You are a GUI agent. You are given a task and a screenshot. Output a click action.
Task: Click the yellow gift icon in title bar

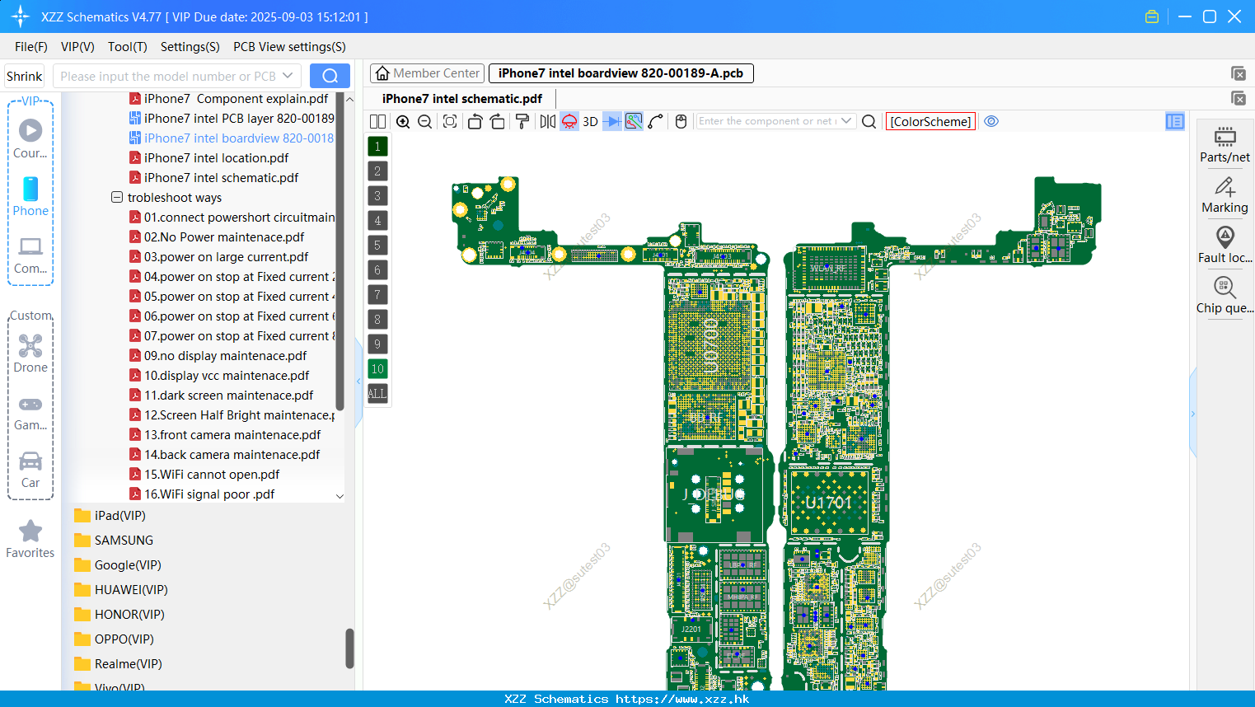pyautogui.click(x=1152, y=16)
